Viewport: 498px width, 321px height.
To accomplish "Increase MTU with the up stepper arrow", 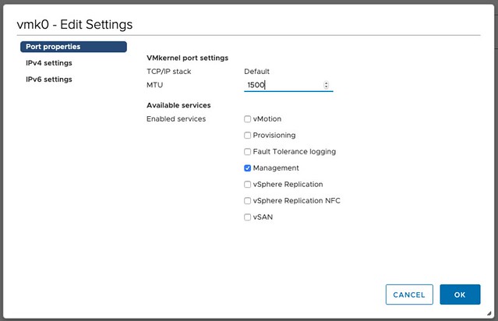I will pos(326,83).
